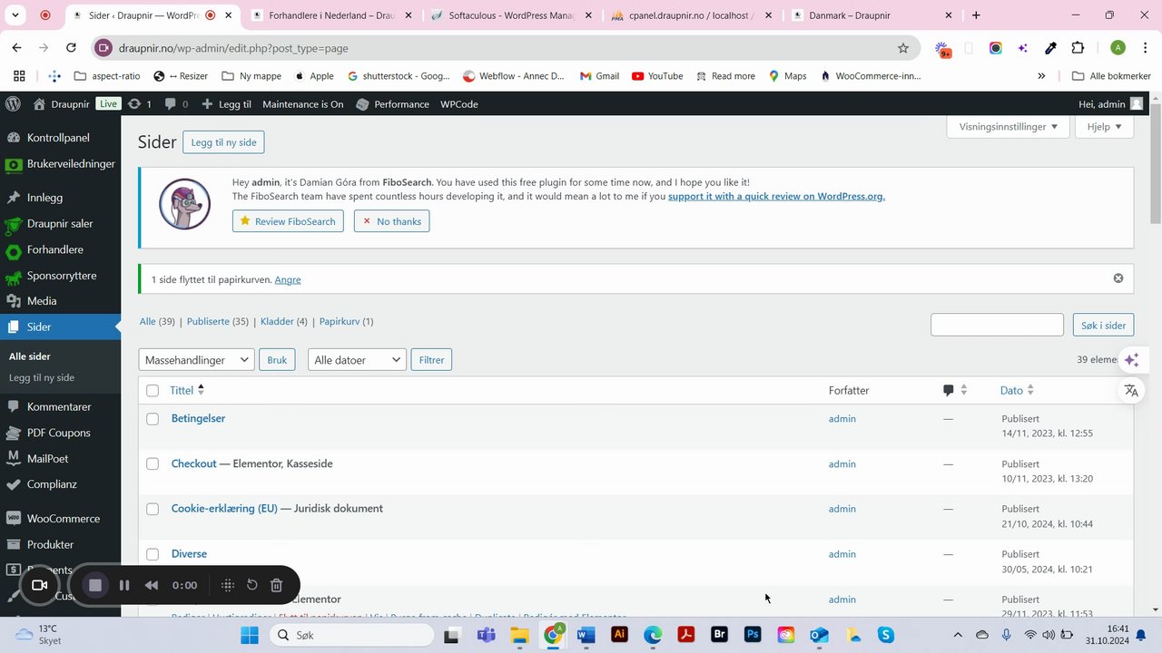
Task: Open the translate icon at right edge
Action: click(1131, 390)
